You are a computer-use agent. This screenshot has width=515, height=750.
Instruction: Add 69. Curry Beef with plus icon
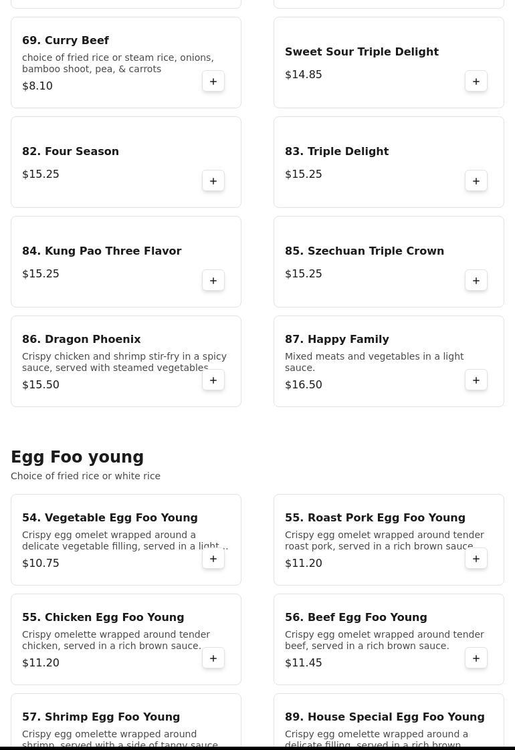click(213, 82)
